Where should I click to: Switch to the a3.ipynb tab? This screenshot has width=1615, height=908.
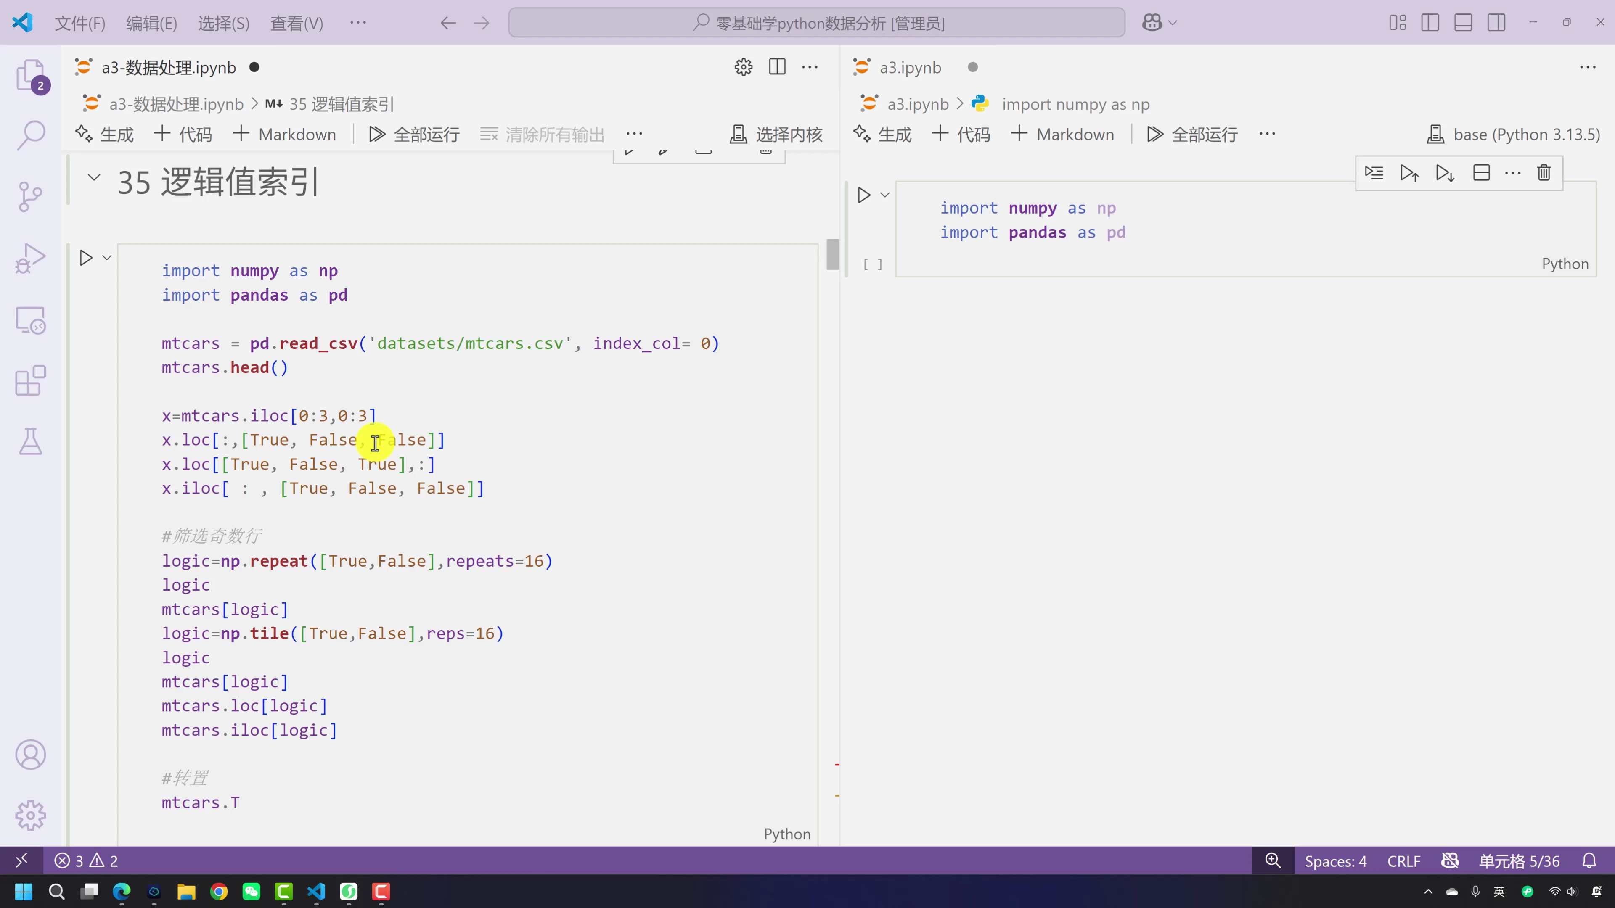tap(910, 67)
